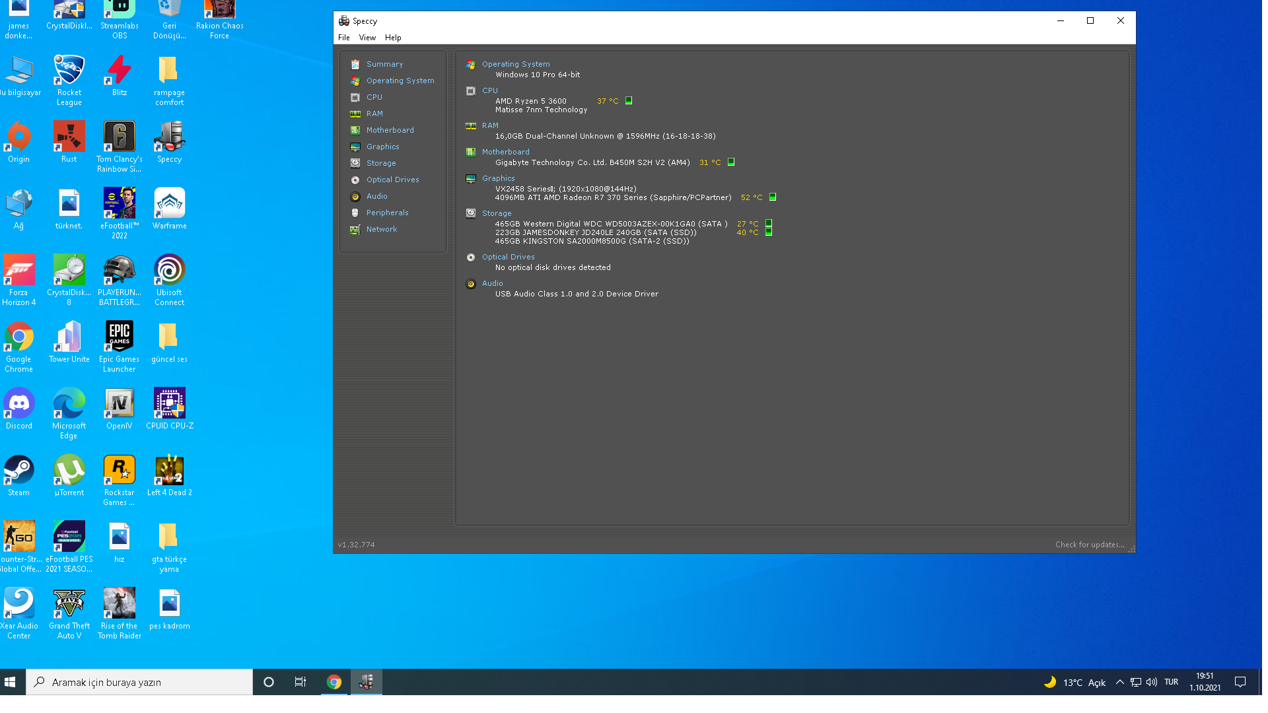
Task: Select Storage in the sidebar
Action: 381,163
